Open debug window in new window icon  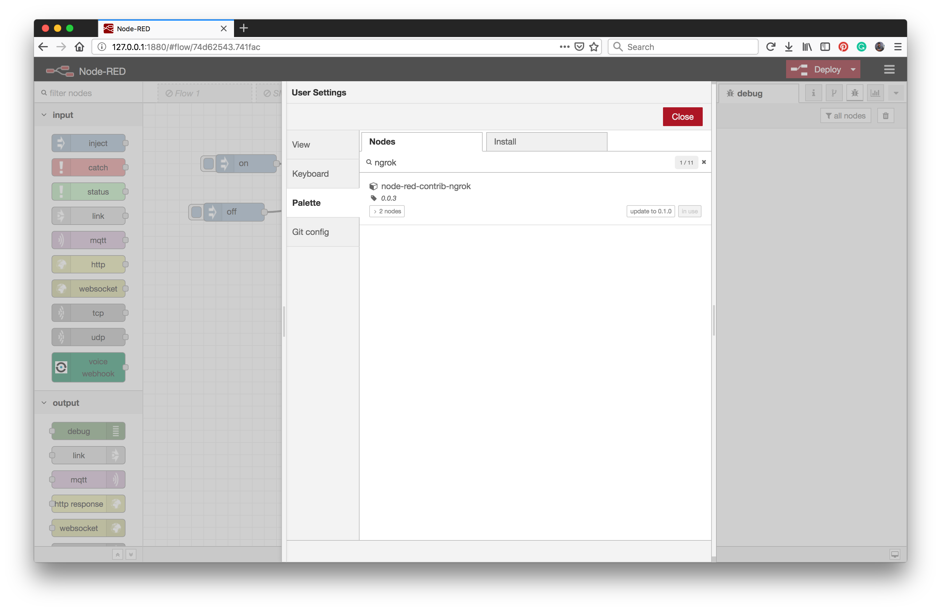pos(895,554)
